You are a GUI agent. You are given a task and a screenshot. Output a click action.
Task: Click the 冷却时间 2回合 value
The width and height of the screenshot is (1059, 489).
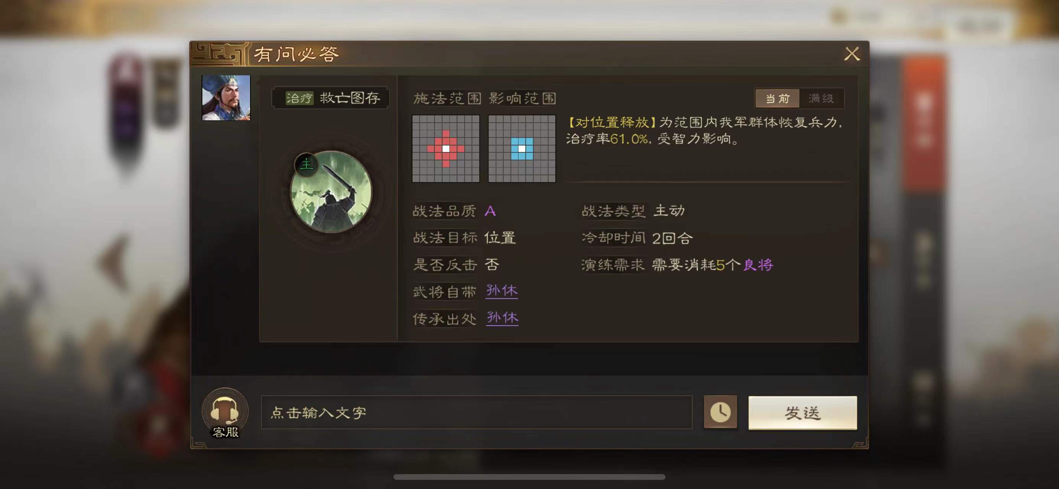(672, 238)
